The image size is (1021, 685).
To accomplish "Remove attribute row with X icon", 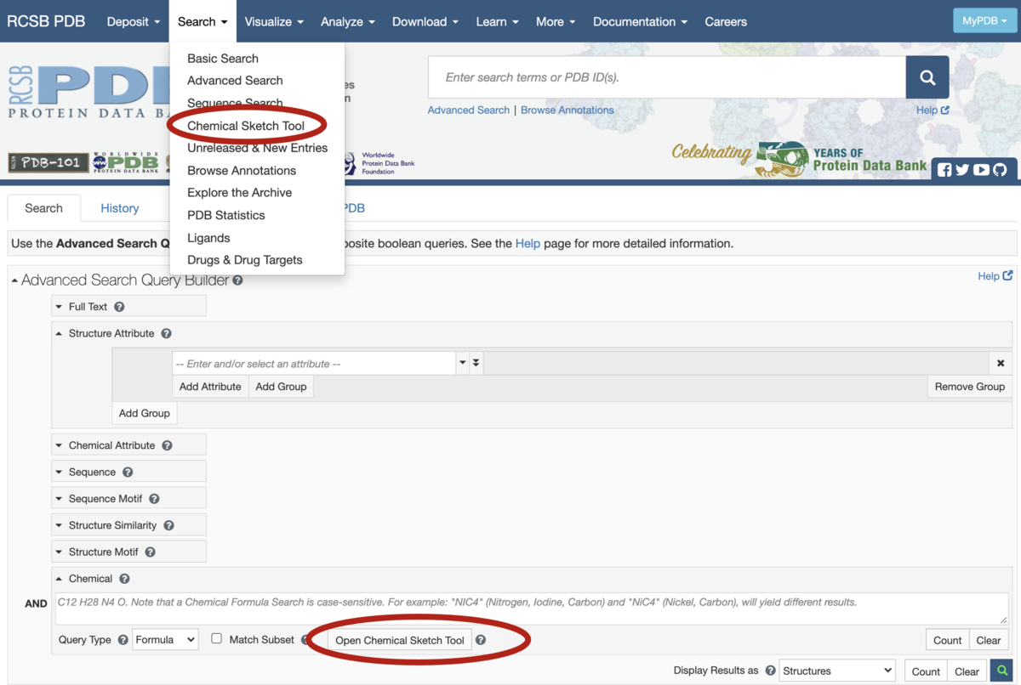I will tap(1001, 364).
